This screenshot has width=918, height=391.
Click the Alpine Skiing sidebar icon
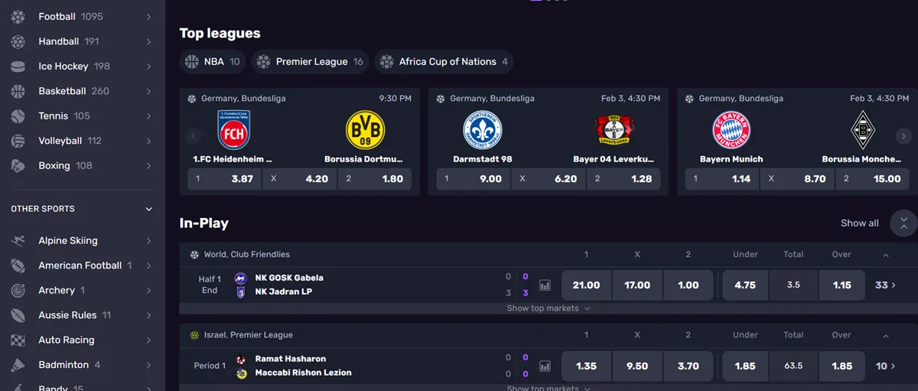(18, 241)
